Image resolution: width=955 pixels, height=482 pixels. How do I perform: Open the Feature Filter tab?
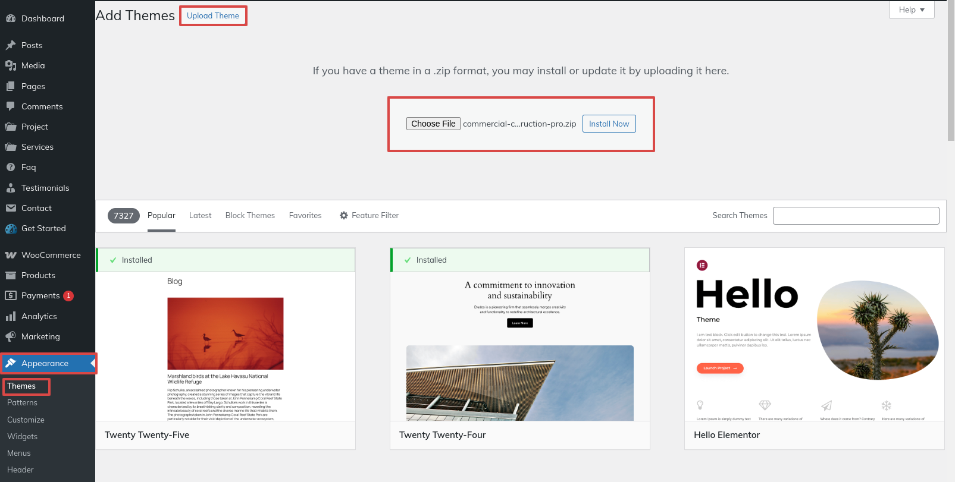coord(369,215)
